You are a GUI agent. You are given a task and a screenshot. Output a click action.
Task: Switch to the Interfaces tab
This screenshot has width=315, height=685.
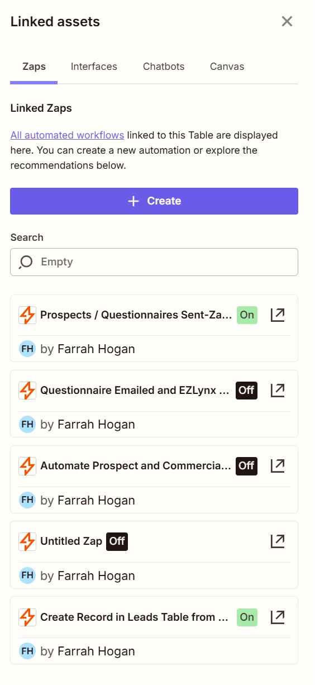(94, 66)
